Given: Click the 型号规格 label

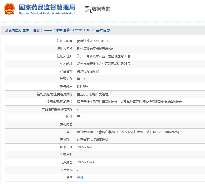Looking at the screenshot, I should [x=66, y=86].
